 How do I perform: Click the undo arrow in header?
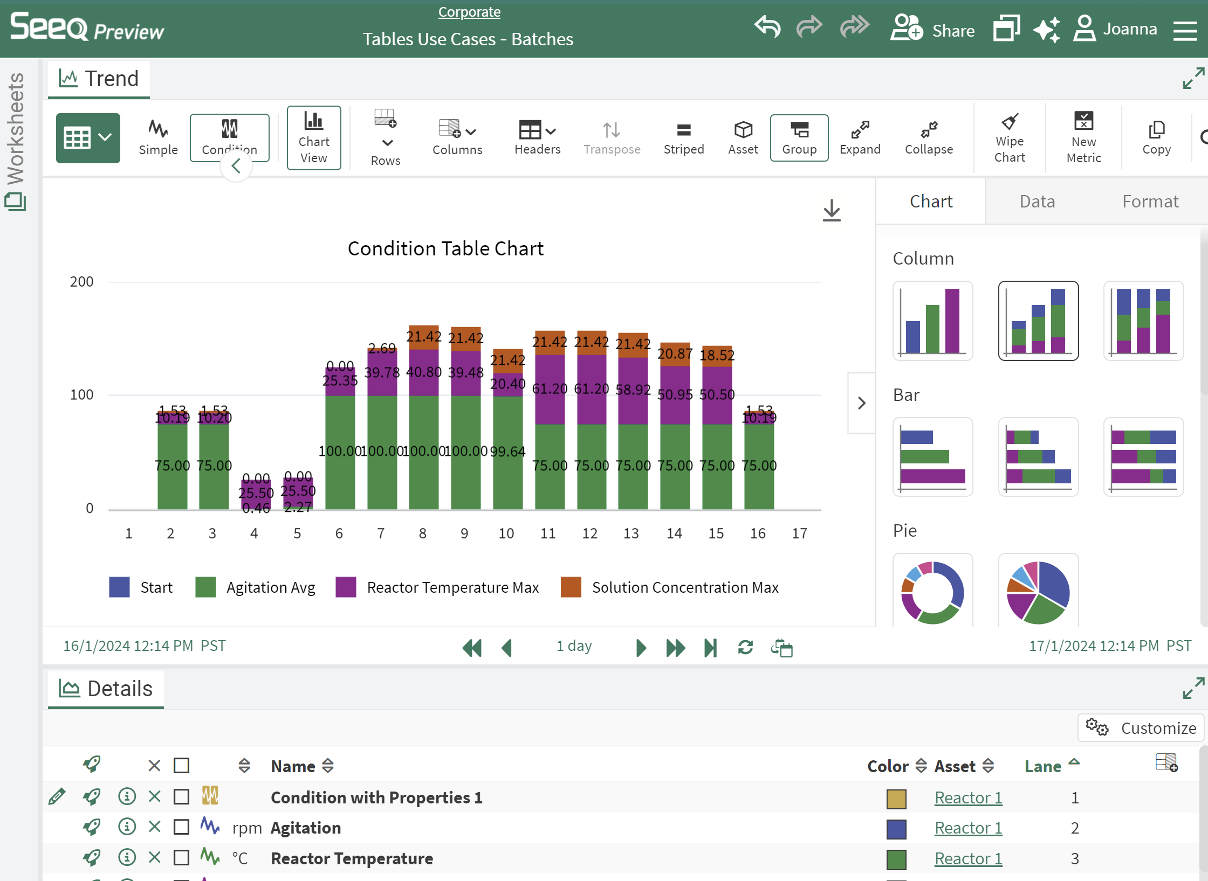click(x=767, y=27)
